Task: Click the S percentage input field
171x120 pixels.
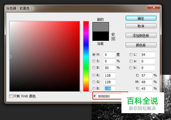Action: click(x=109, y=61)
